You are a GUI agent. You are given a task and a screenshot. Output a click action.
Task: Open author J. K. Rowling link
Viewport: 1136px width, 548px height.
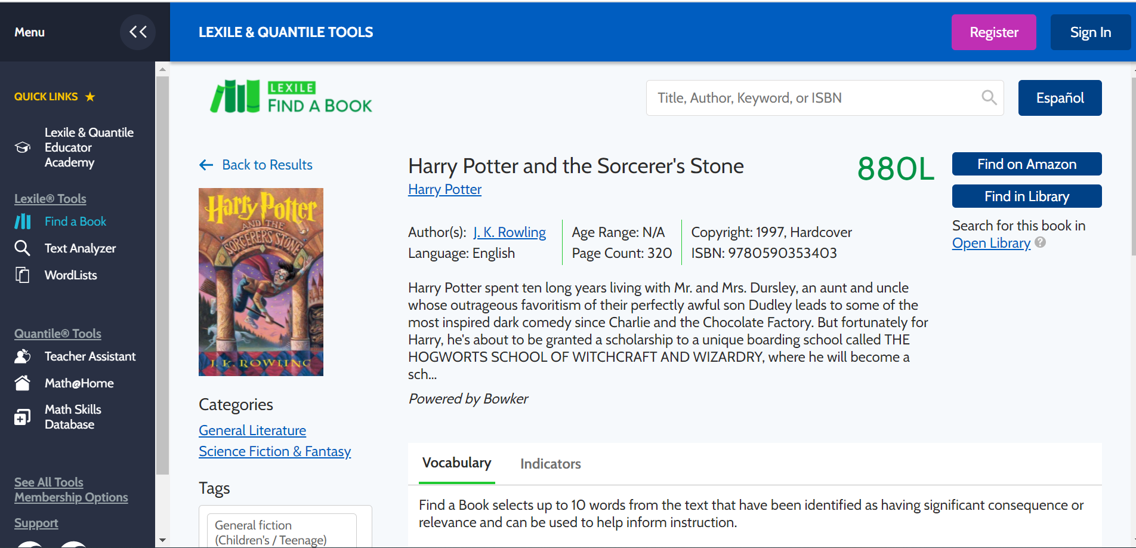point(510,232)
